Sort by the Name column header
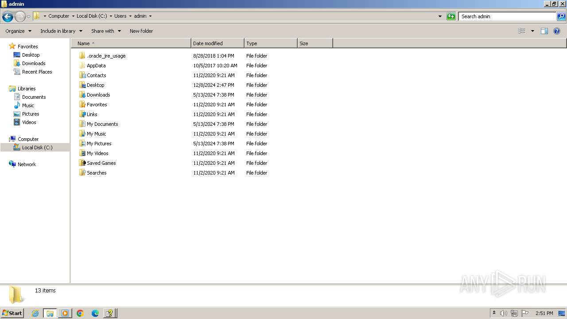This screenshot has width=567, height=319. 131,43
